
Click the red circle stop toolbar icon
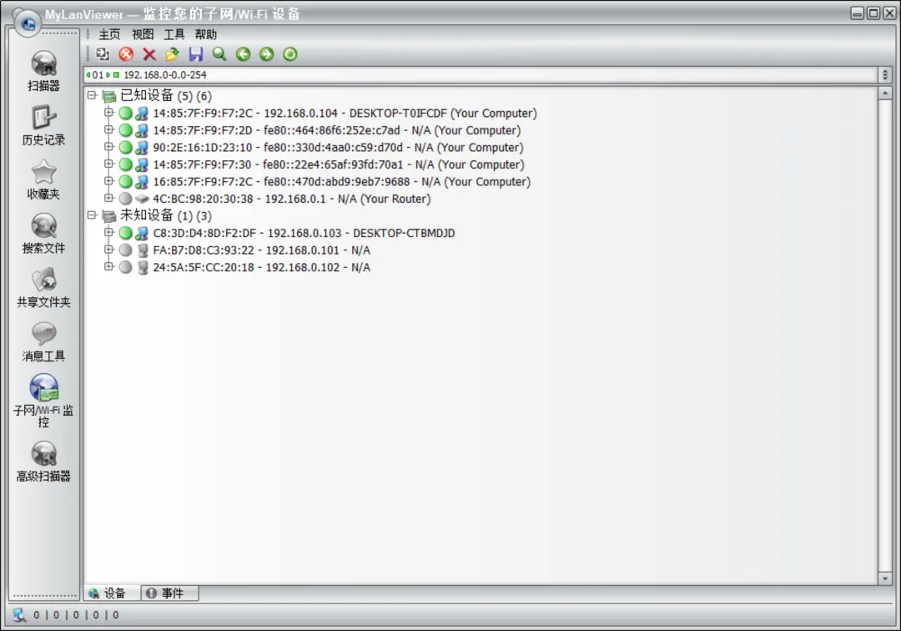[126, 54]
